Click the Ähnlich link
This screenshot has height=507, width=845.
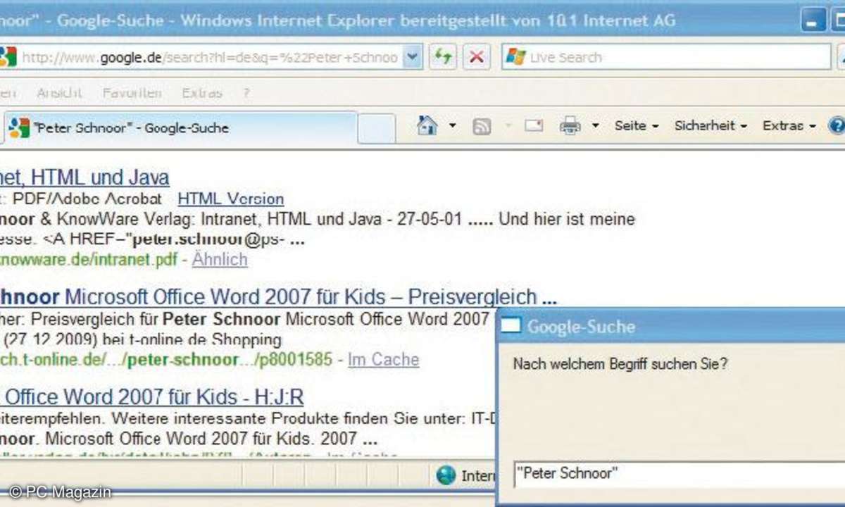pos(220,259)
